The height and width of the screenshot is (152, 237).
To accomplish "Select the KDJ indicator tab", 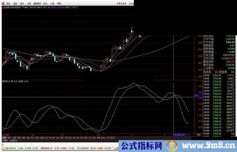I will pos(86,137).
